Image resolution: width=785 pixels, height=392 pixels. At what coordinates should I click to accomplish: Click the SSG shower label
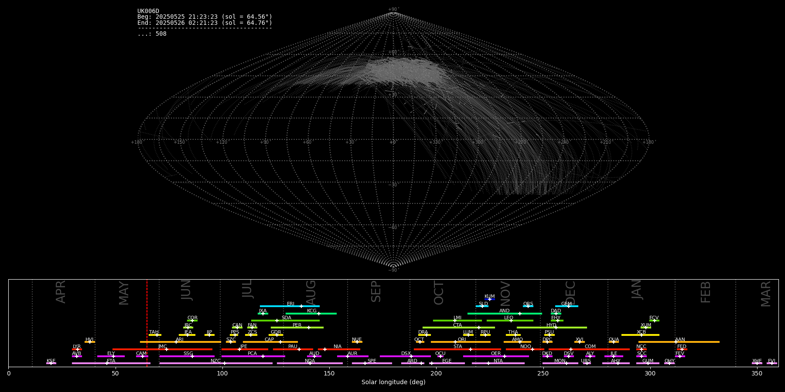tap(188, 354)
